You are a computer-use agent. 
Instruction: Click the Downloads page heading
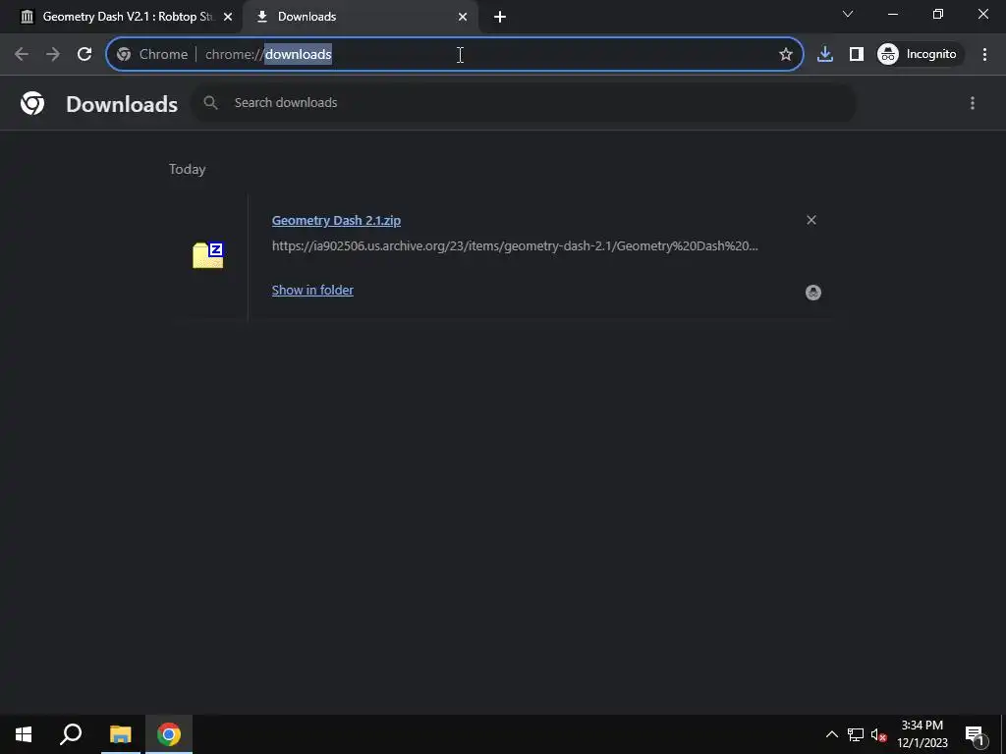coord(122,104)
